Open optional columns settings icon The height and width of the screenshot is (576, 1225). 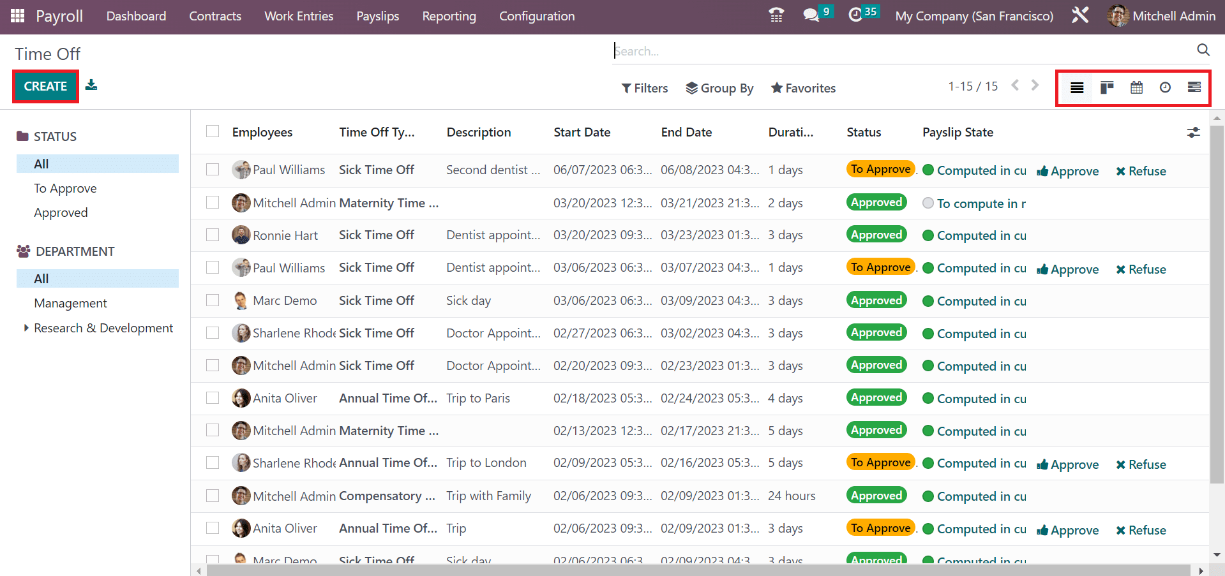tap(1193, 133)
